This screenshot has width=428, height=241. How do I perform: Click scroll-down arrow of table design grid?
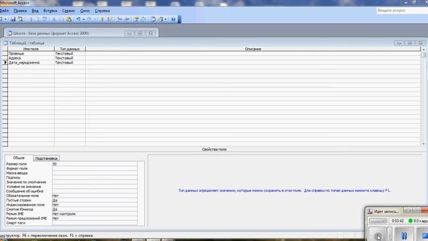(423, 144)
